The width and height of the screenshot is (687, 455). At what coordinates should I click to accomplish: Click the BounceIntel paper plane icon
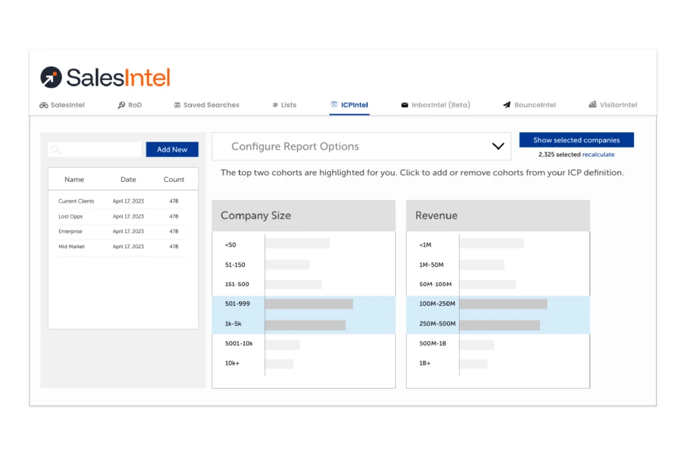pyautogui.click(x=507, y=105)
